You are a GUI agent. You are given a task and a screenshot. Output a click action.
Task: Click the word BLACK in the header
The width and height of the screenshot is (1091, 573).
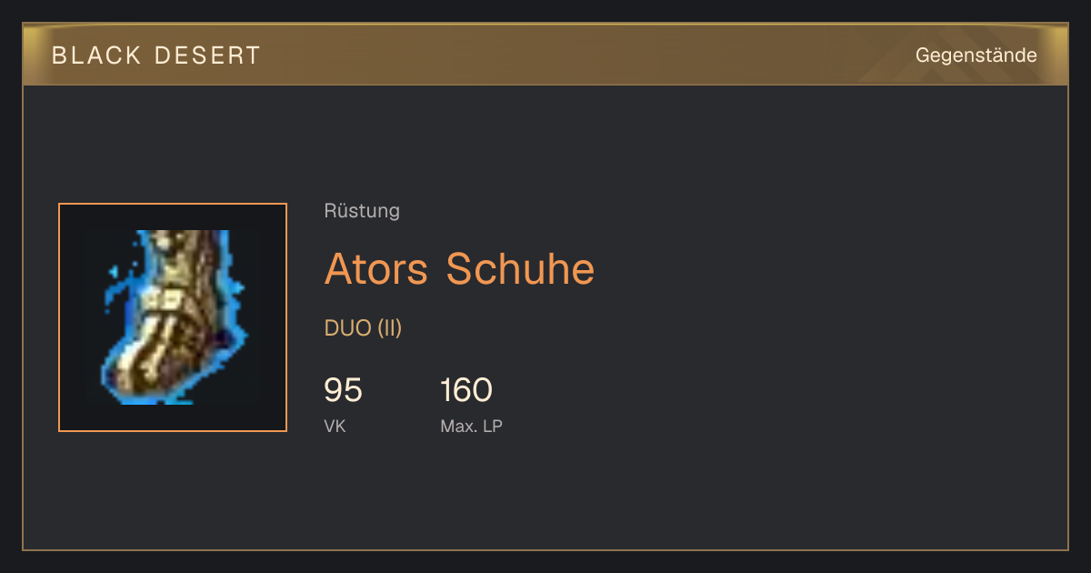coord(97,55)
